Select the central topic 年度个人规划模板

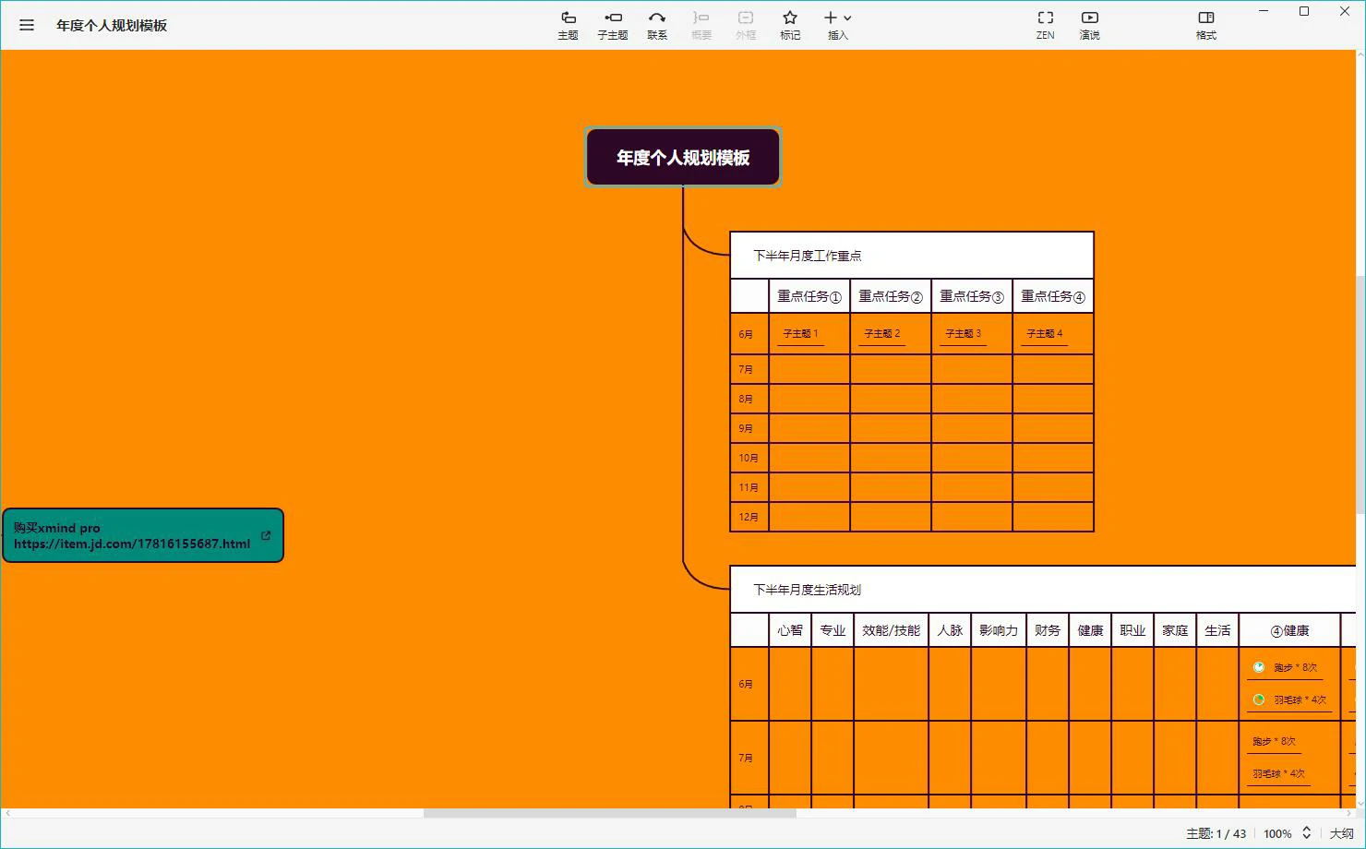(x=683, y=158)
